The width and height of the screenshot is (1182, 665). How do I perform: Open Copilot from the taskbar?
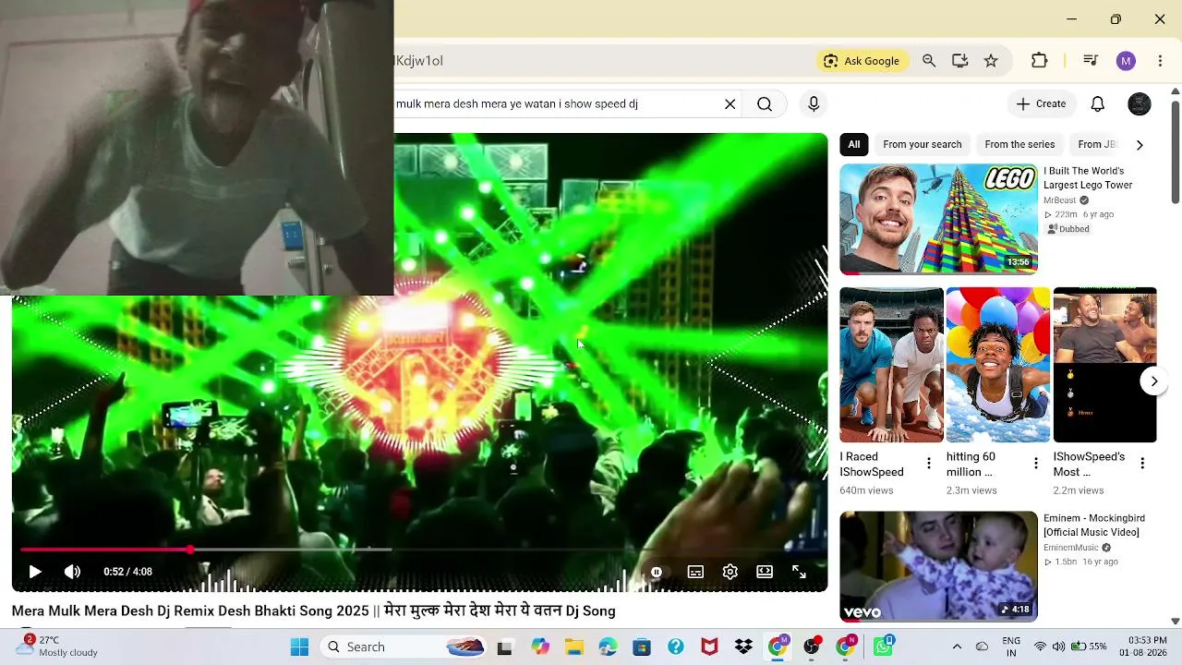(540, 647)
